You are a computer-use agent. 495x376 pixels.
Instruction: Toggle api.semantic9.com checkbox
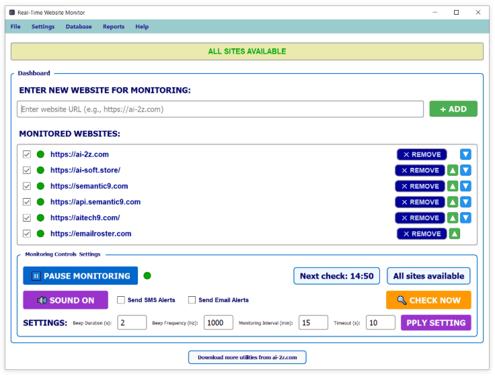pos(27,201)
